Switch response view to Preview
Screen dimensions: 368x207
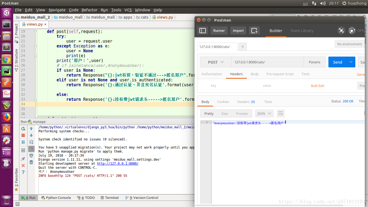242,113
